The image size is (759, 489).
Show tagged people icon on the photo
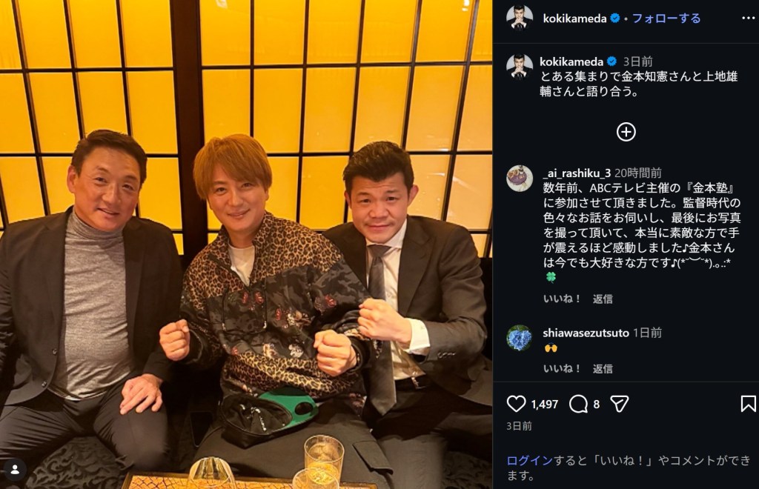15,469
